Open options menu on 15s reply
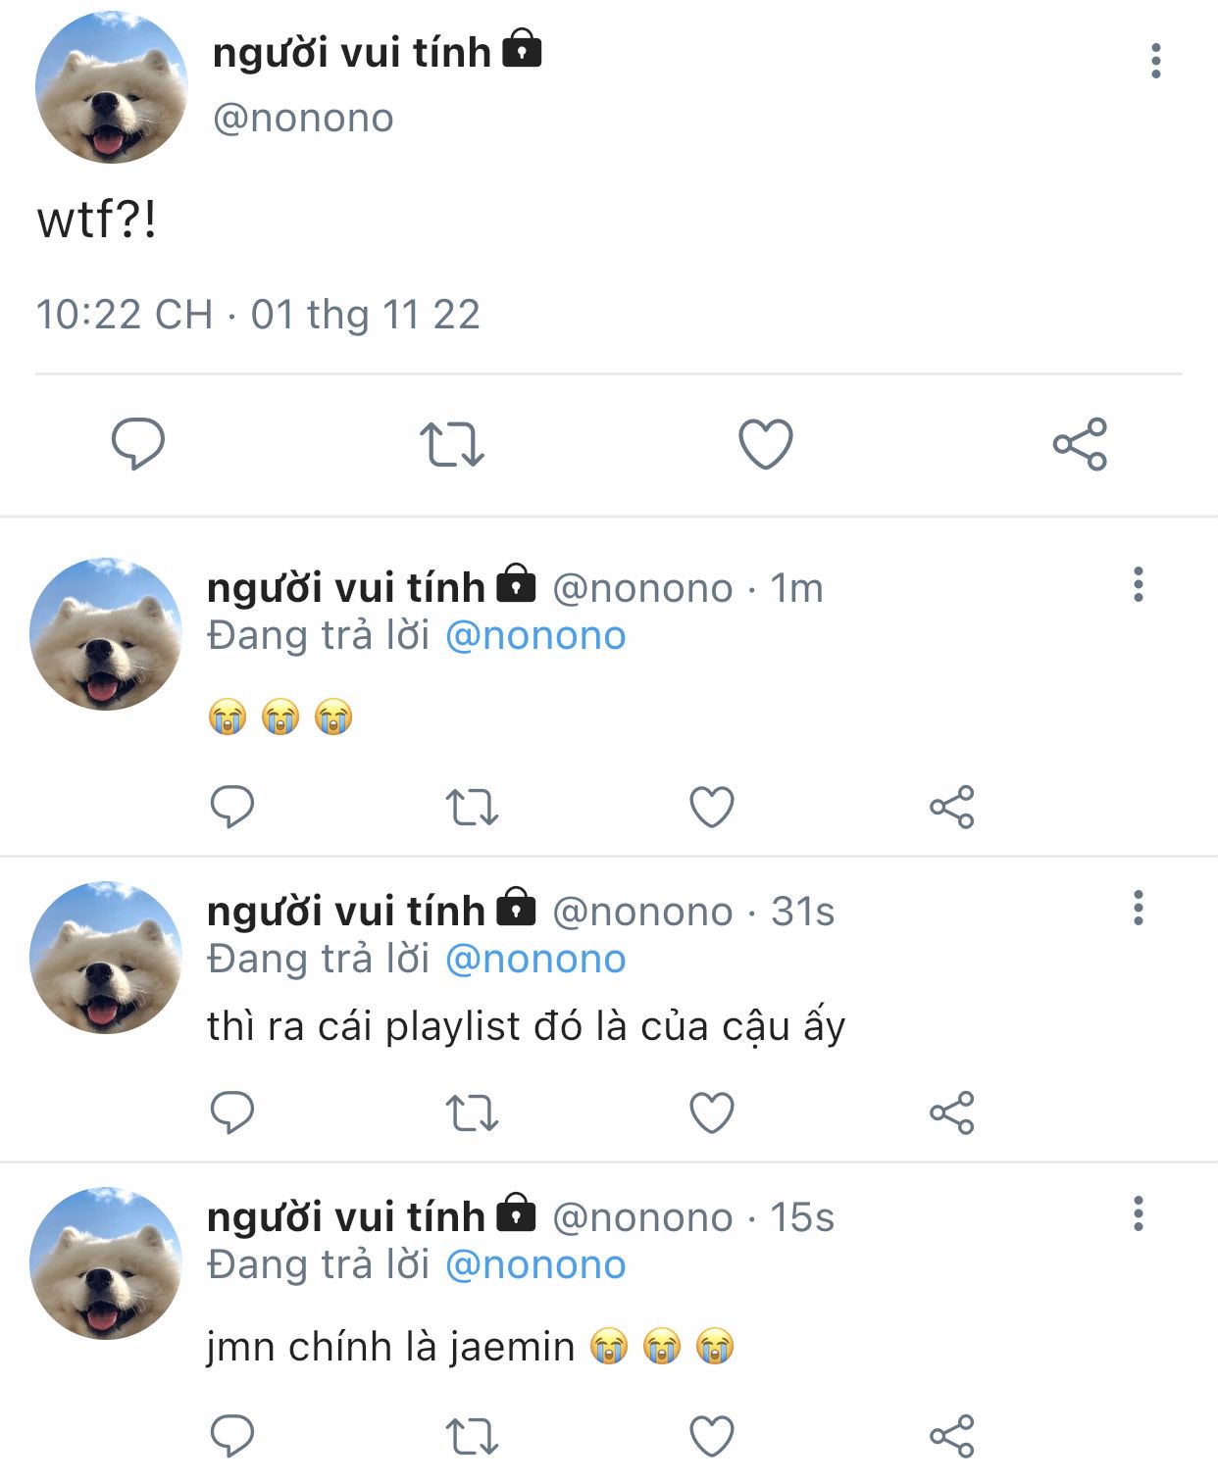The height and width of the screenshot is (1483, 1218). (1138, 1213)
